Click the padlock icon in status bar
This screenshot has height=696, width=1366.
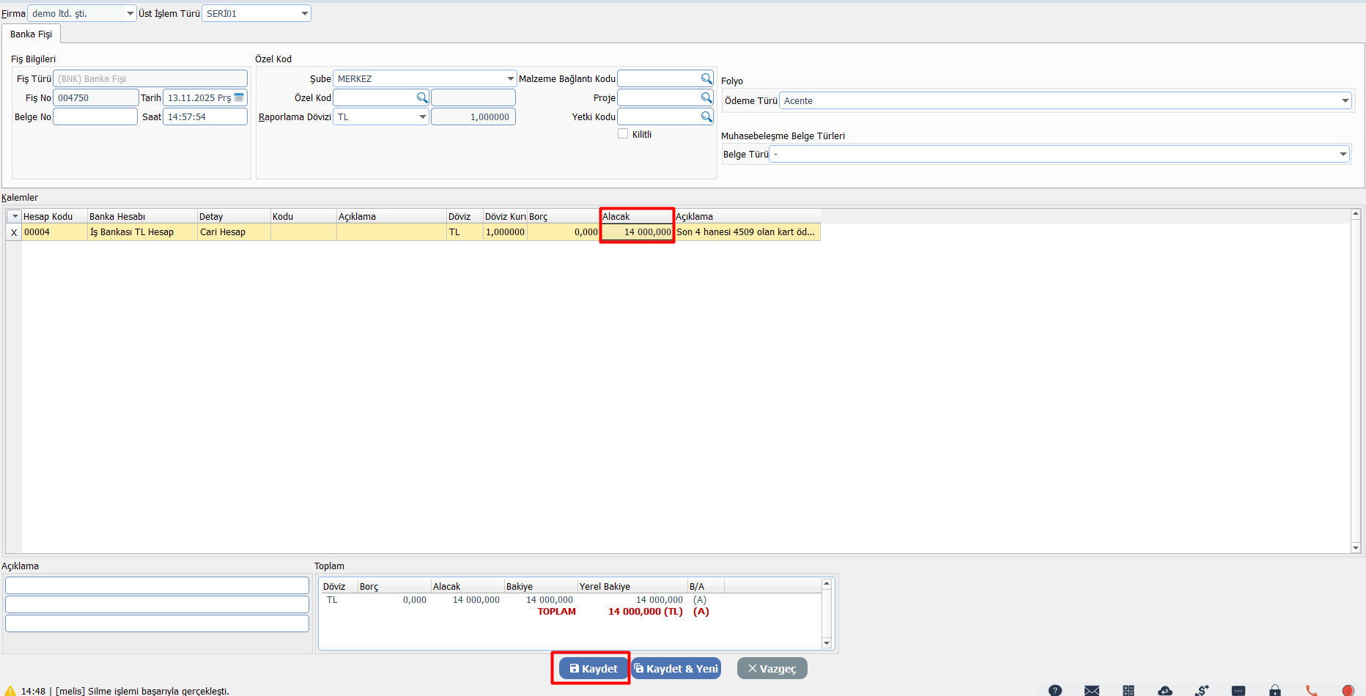click(1275, 690)
